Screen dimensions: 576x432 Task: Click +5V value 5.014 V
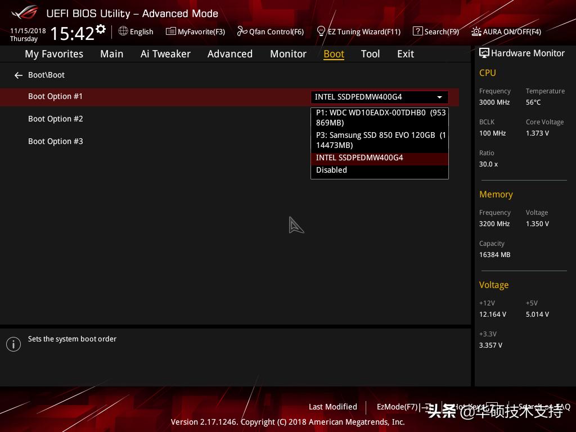537,314
